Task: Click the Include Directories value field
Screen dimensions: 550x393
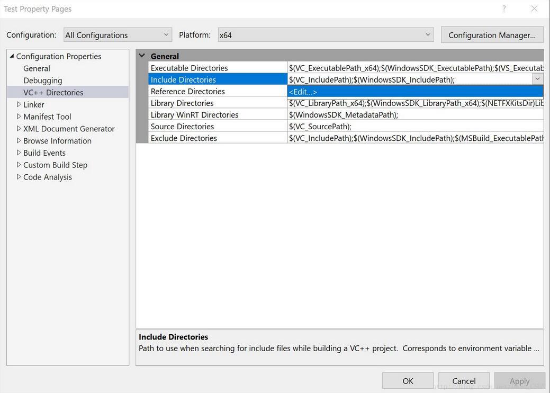Action: click(x=410, y=79)
